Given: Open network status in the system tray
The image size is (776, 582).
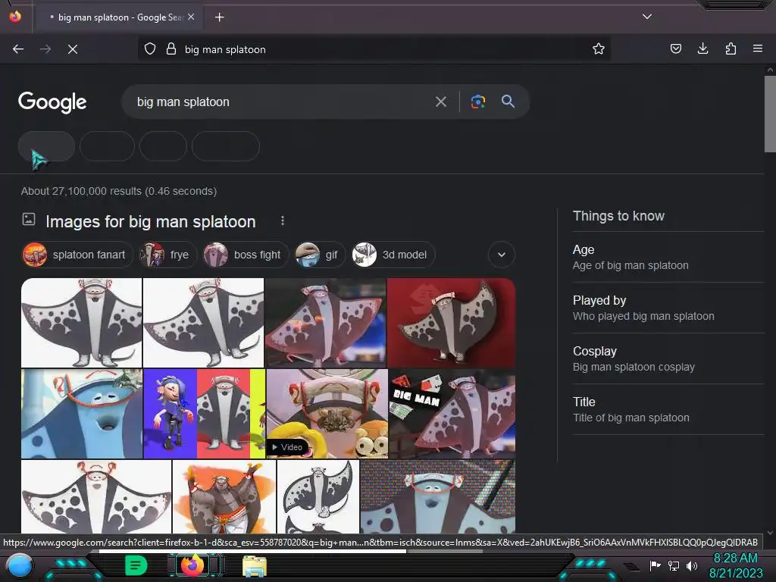Looking at the screenshot, I should click(x=674, y=565).
